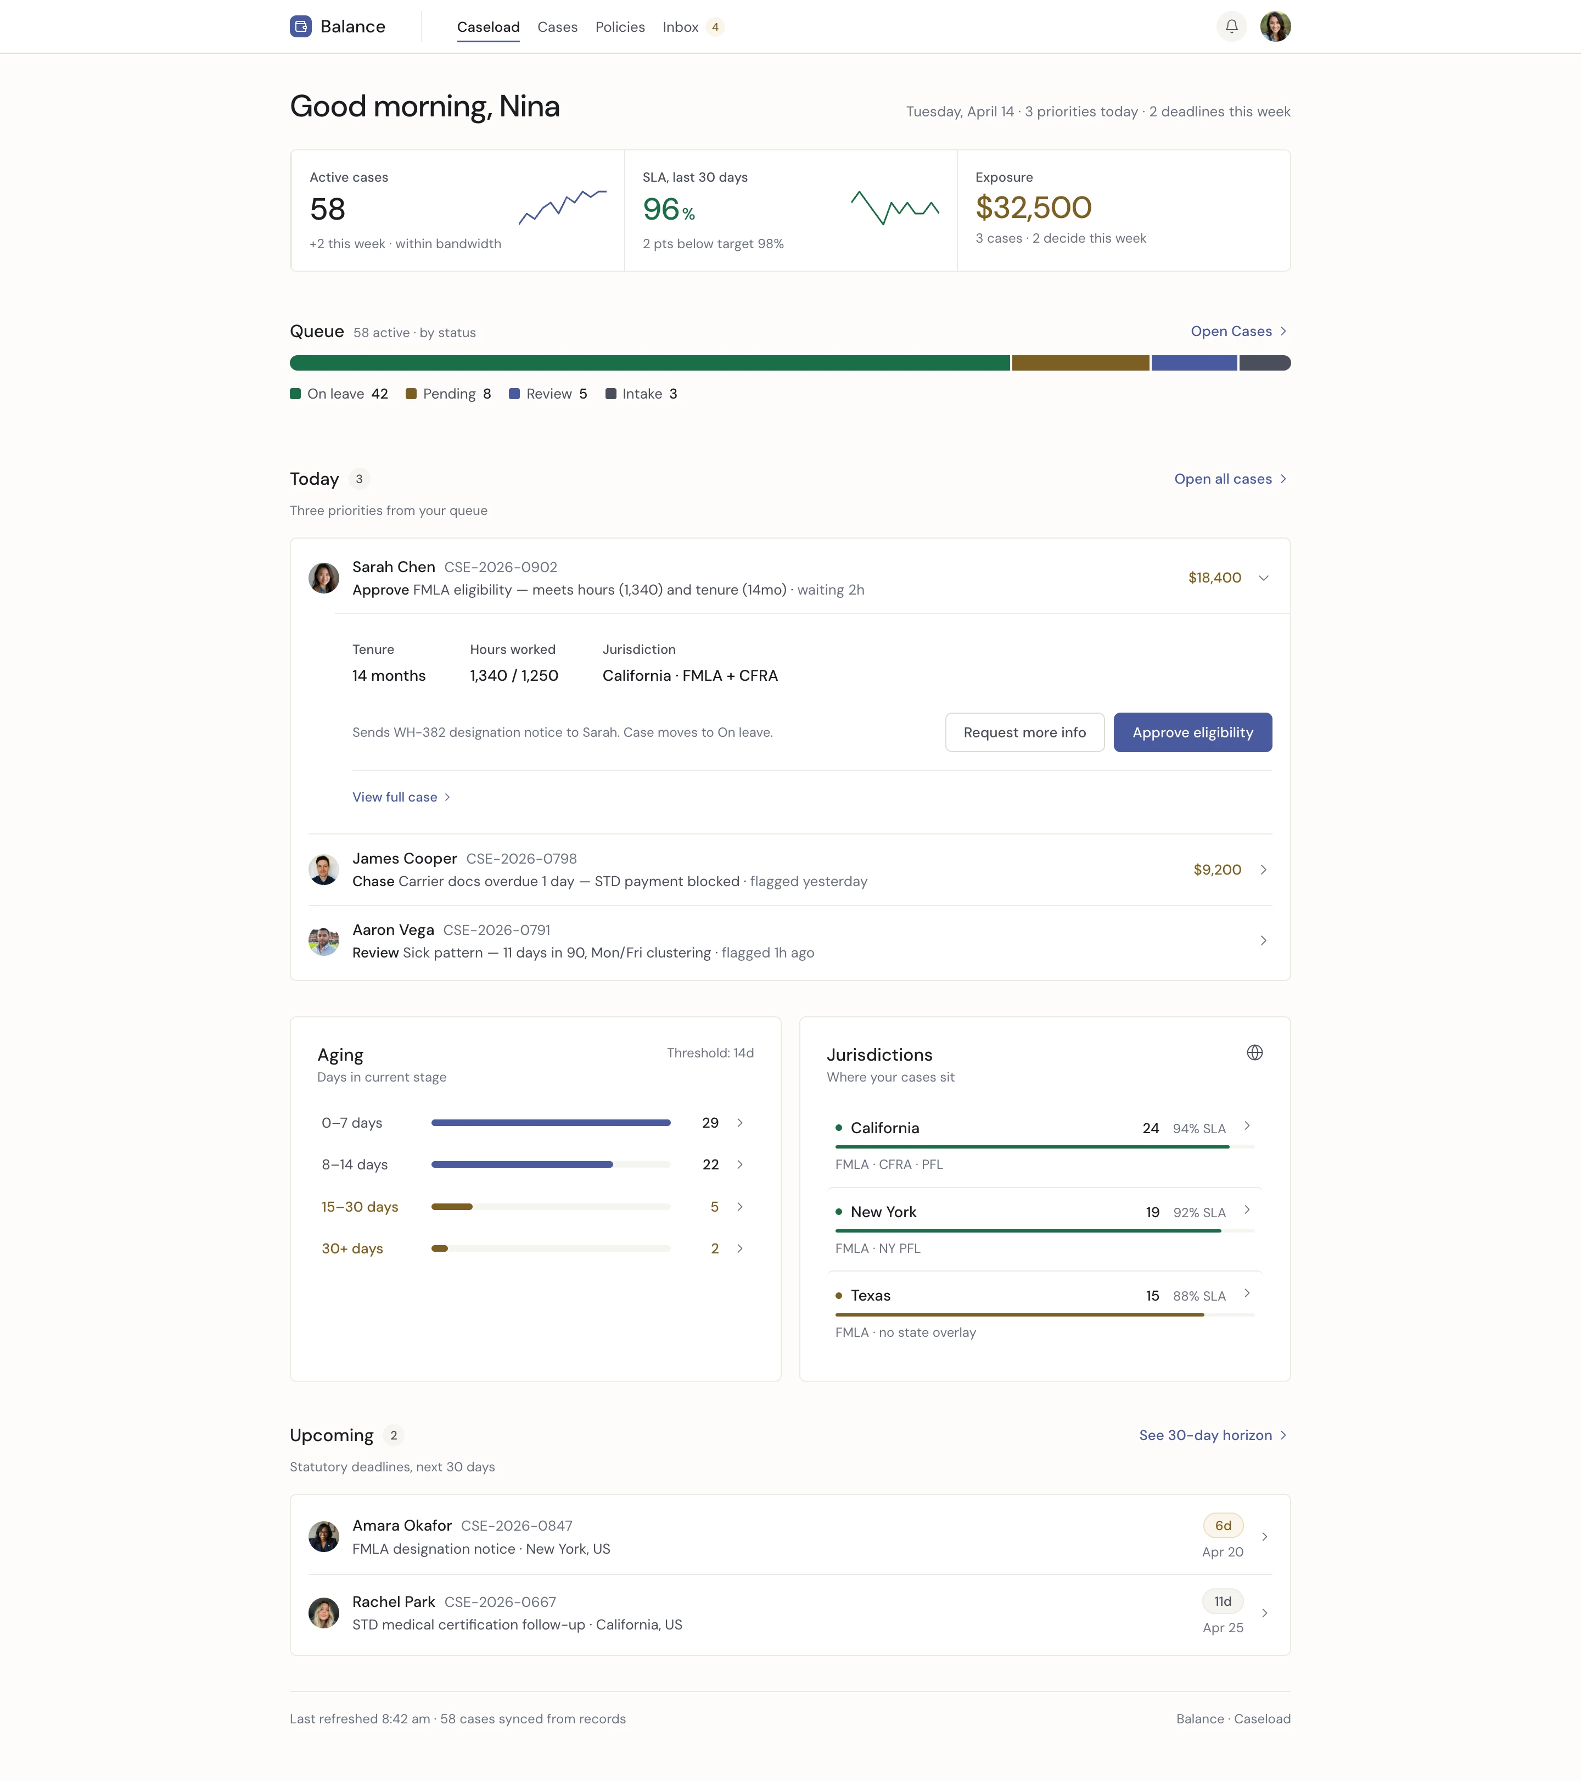
Task: Click the Balance logo icon
Action: [300, 26]
